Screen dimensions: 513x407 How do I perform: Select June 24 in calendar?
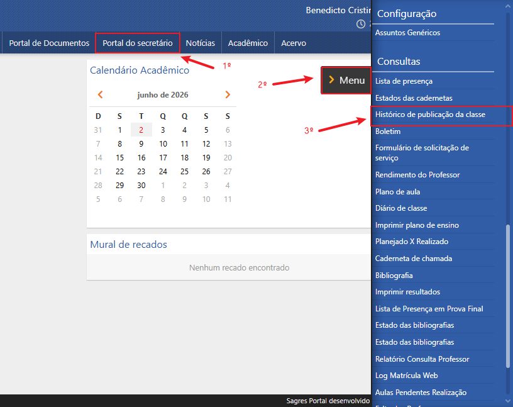coord(163,172)
